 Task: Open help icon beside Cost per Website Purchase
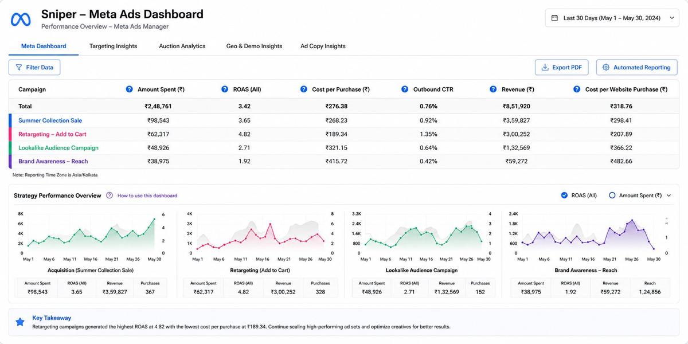577,89
